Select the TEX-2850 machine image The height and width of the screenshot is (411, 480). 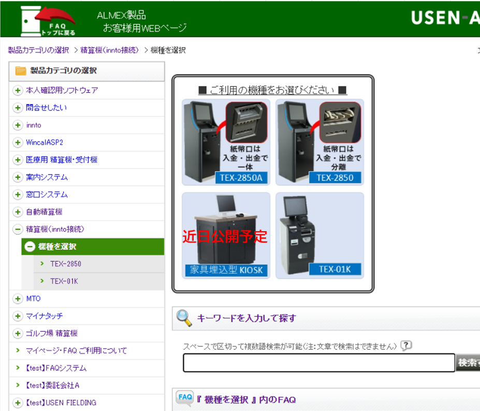[x=319, y=142]
